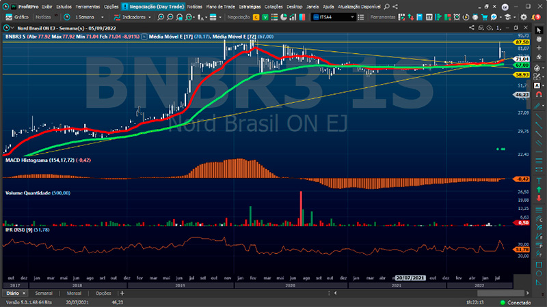The width and height of the screenshot is (547, 307).
Task: Click the orange 51,78 RSI value label
Action: coord(522,250)
